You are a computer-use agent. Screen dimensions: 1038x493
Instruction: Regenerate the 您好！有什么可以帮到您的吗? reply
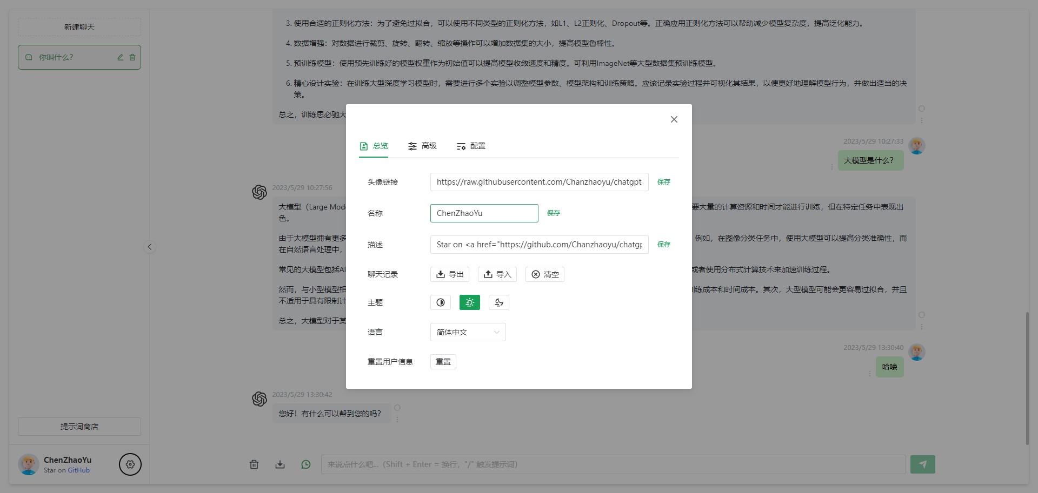click(397, 408)
